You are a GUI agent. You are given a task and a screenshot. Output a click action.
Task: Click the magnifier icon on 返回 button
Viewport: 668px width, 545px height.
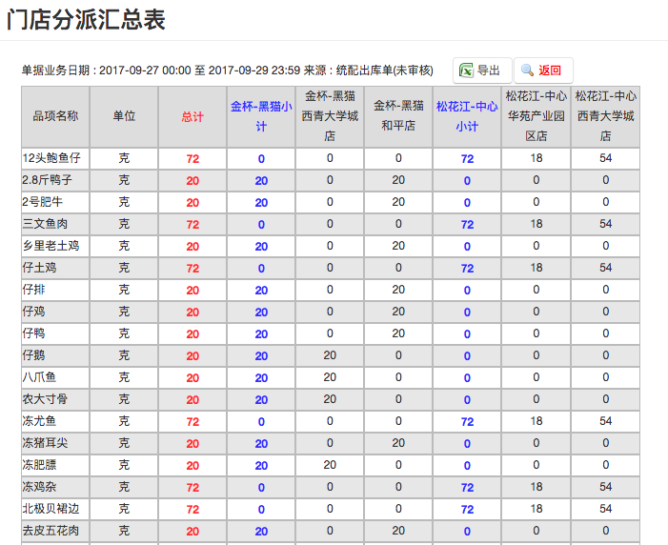point(527,71)
